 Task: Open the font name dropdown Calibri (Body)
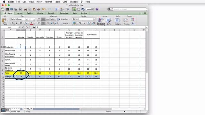pyautogui.click(x=27, y=19)
